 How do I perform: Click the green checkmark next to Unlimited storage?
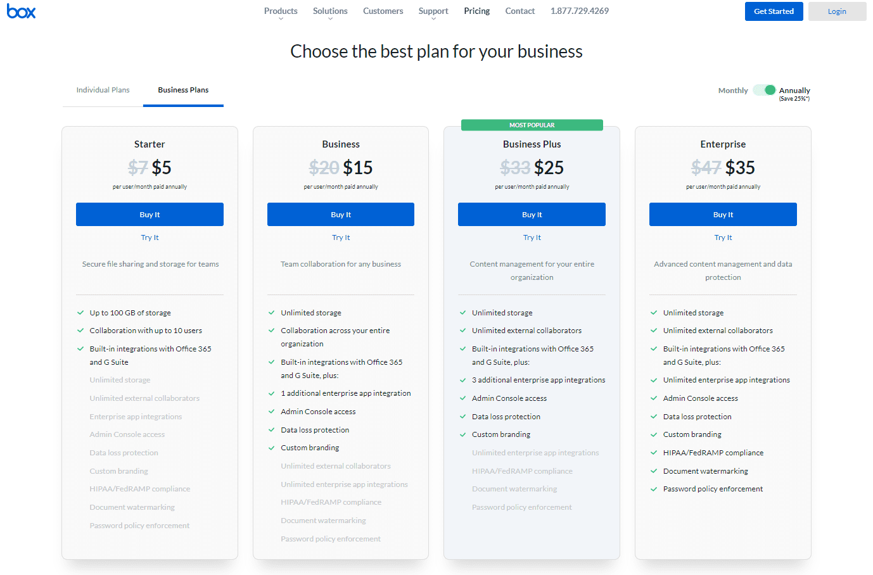[271, 312]
